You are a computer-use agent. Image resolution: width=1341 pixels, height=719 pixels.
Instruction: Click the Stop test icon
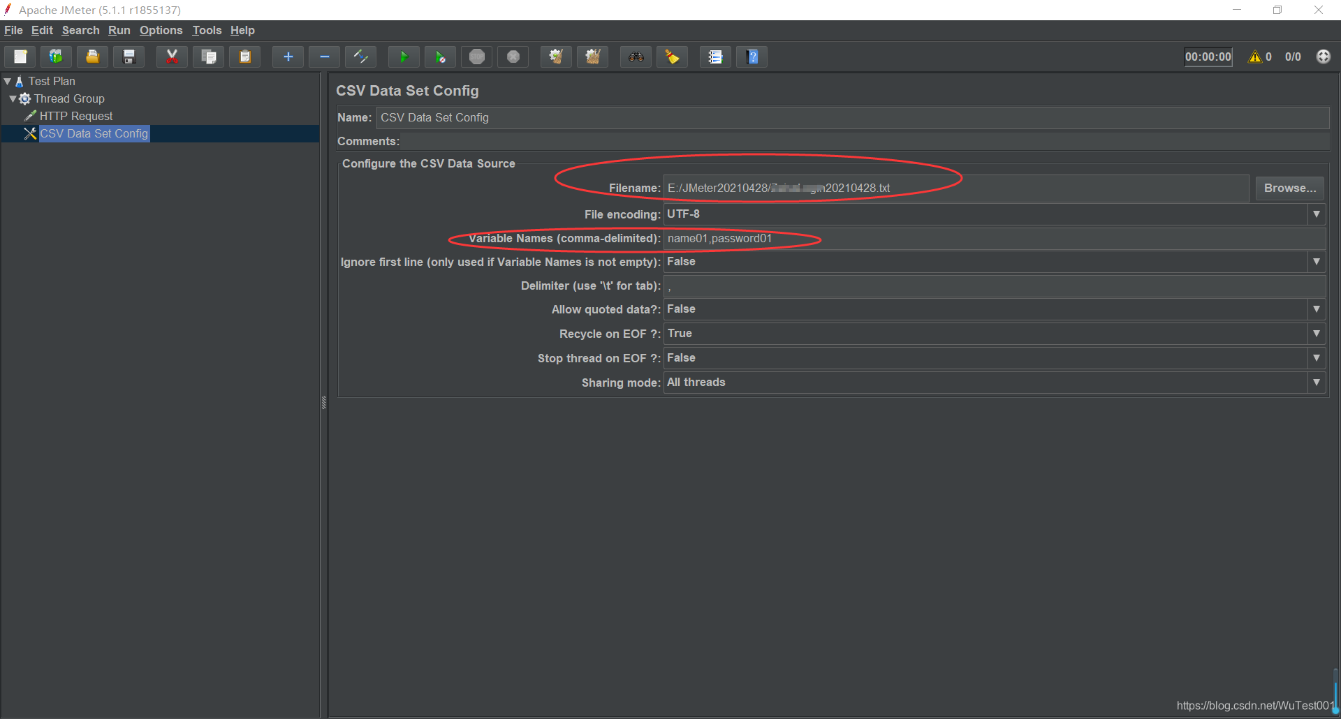[476, 57]
